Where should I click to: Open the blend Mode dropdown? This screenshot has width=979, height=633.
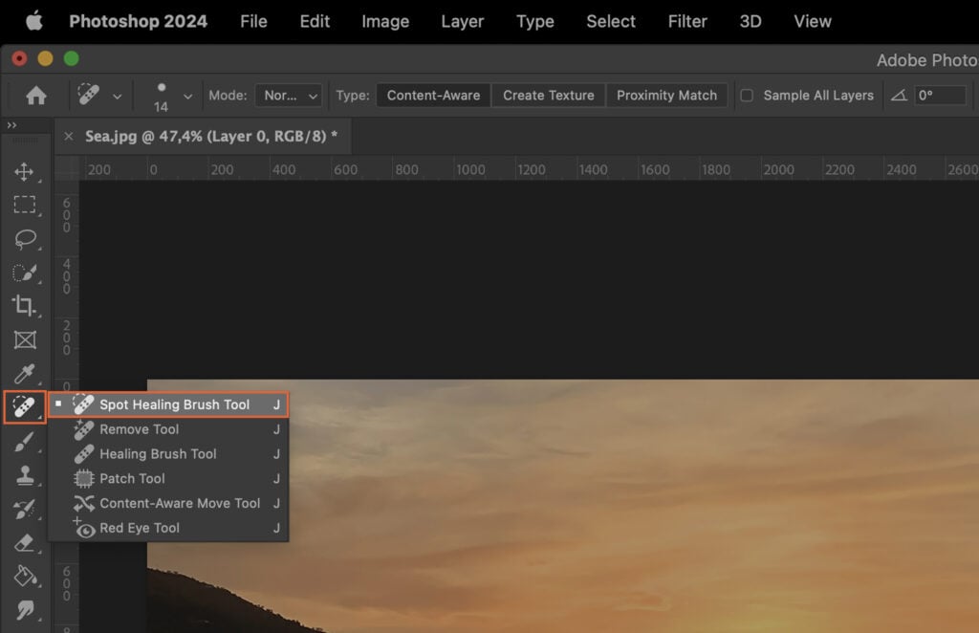pyautogui.click(x=289, y=96)
